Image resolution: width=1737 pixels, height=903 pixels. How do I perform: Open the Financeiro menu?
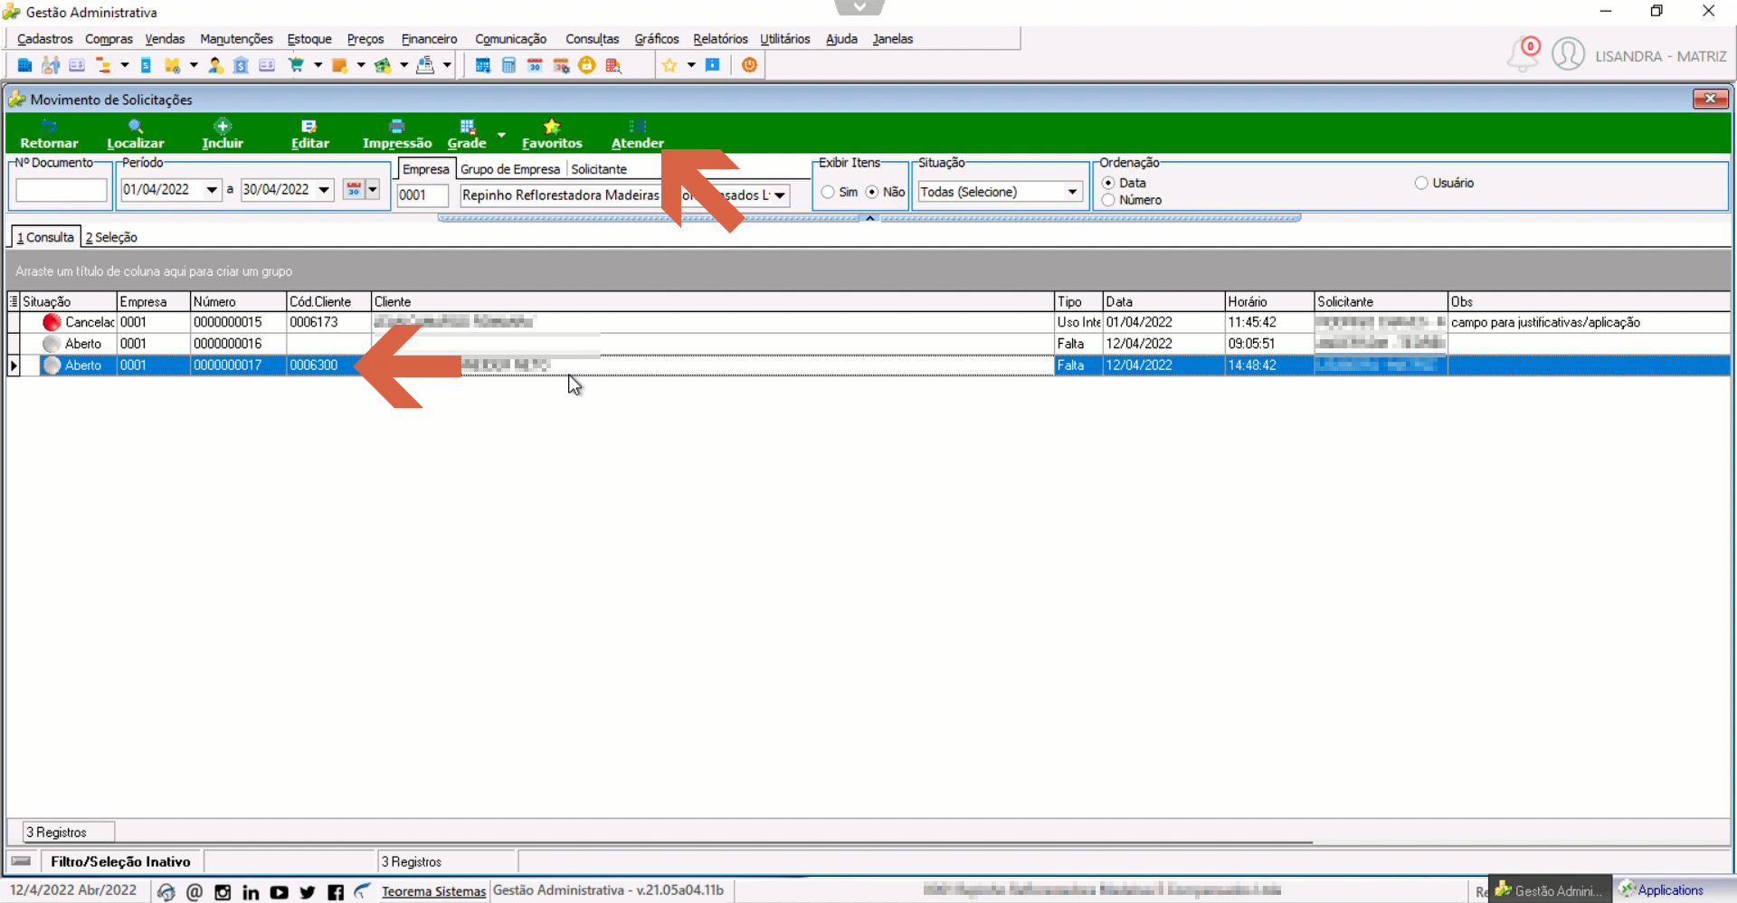click(429, 39)
